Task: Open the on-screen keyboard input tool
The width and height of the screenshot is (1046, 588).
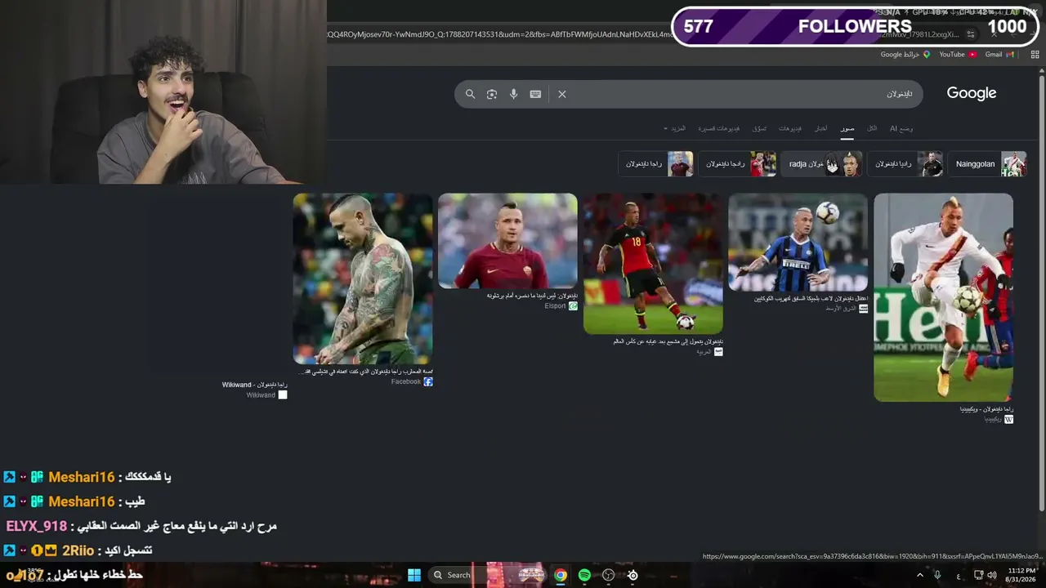Action: point(535,94)
